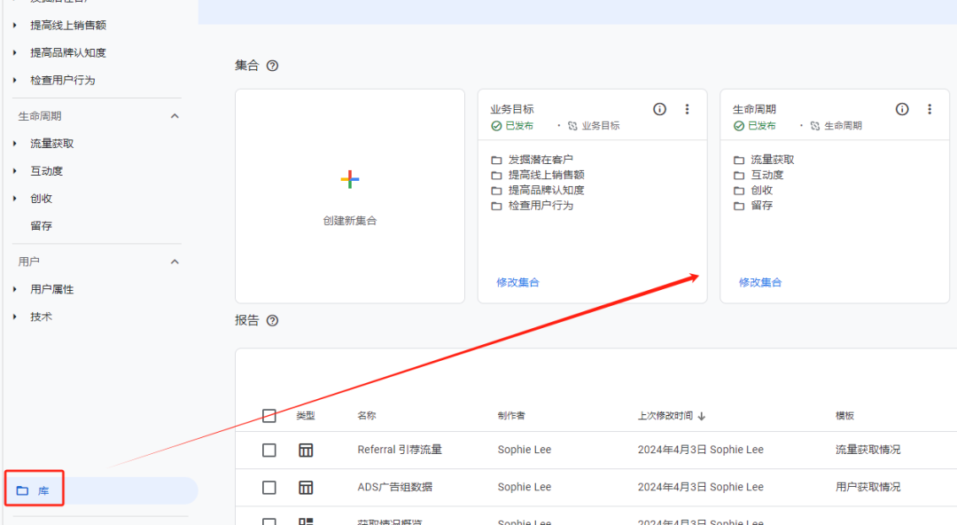Viewport: 957px width, 525px height.
Task: Click the help icon next to 报告
Action: (272, 321)
